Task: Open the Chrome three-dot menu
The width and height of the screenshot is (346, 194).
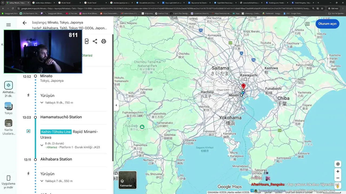Action: pos(342,8)
